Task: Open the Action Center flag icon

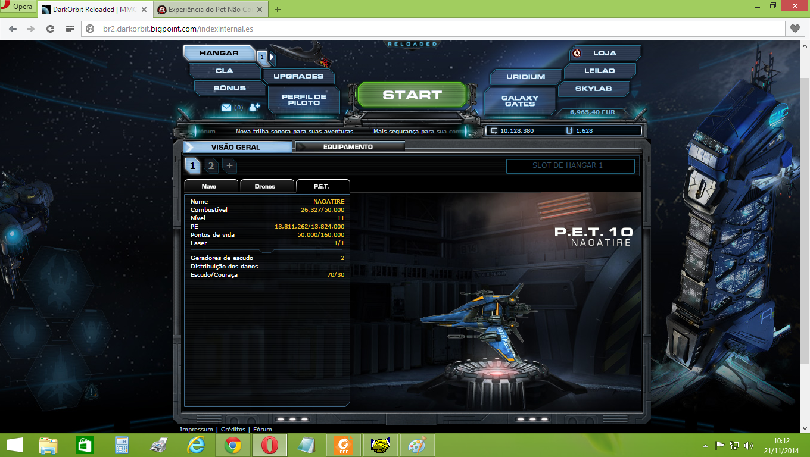Action: click(x=719, y=445)
